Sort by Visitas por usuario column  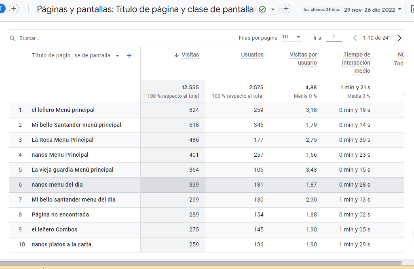303,59
